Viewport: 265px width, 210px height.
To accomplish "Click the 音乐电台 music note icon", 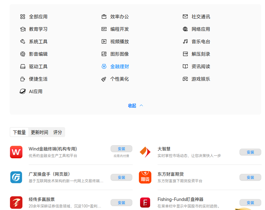I will coord(185,41).
